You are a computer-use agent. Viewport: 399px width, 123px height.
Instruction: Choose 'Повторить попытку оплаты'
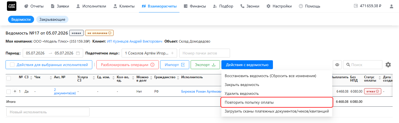(277, 102)
